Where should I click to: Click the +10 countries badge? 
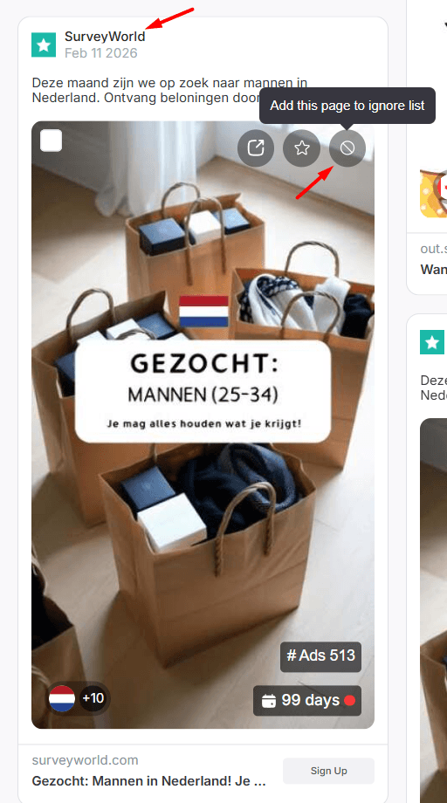tap(93, 698)
